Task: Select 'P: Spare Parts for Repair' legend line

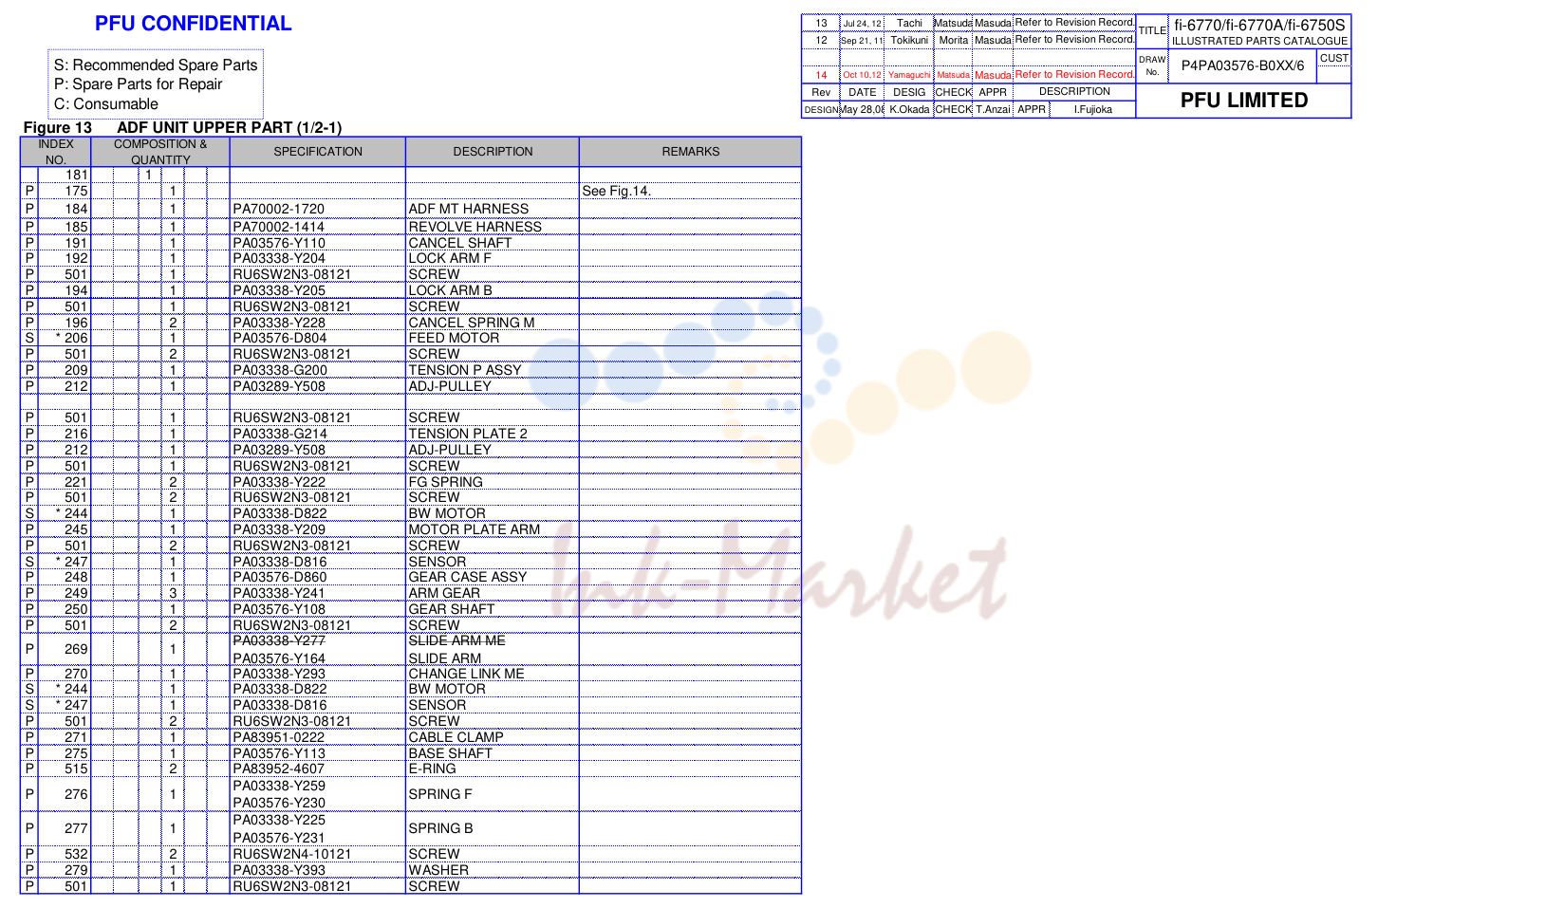Action: point(138,84)
